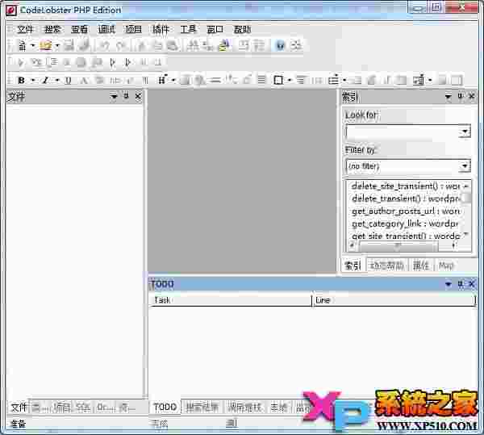Click the New File icon in toolbar
The image size is (484, 435).
(22, 46)
